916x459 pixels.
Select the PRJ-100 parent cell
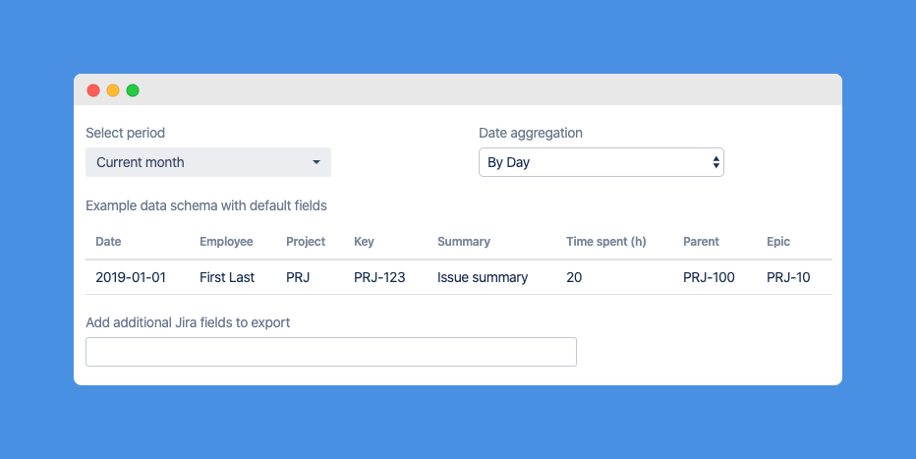(709, 277)
